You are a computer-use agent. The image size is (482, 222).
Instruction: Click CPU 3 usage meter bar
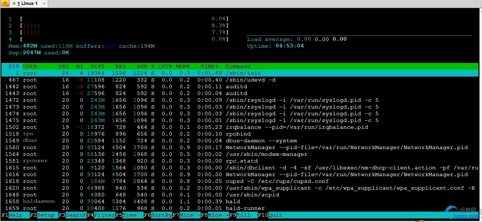tap(119, 32)
